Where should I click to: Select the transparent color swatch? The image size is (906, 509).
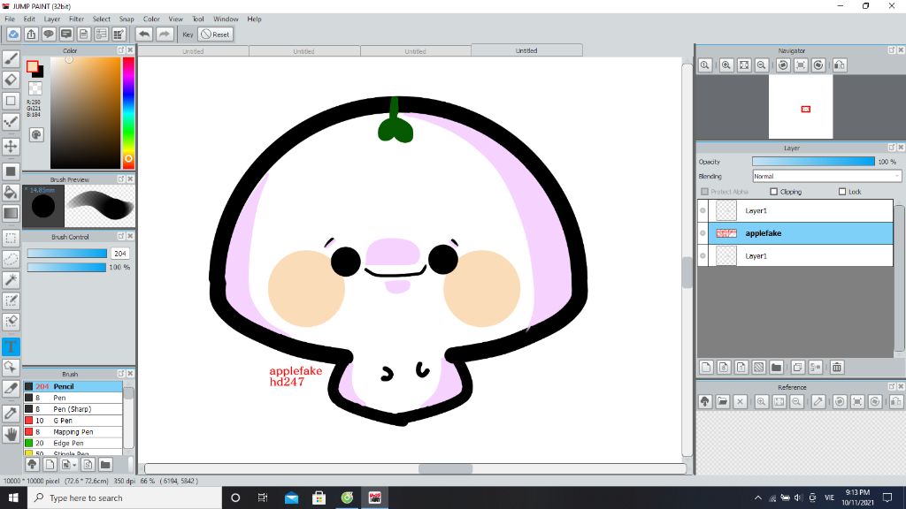(35, 88)
